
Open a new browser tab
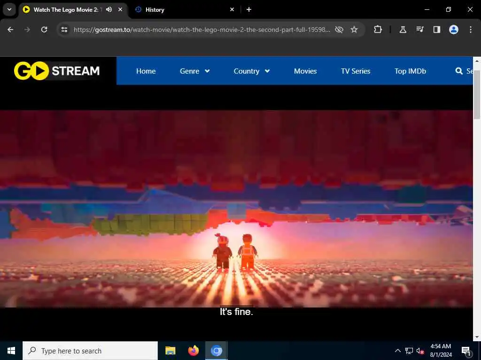pyautogui.click(x=249, y=9)
